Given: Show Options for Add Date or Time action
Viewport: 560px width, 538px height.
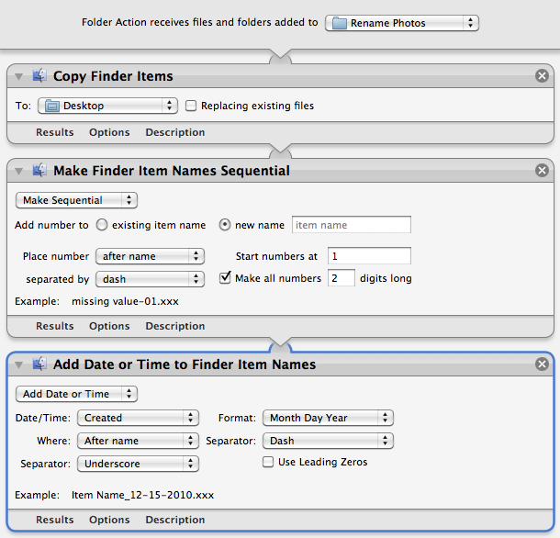Looking at the screenshot, I should pyautogui.click(x=109, y=520).
